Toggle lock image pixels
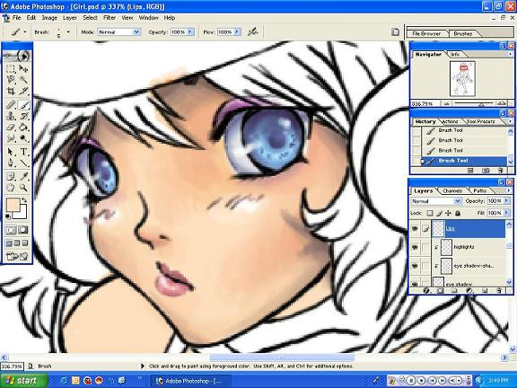The width and height of the screenshot is (517, 388). pos(439,213)
